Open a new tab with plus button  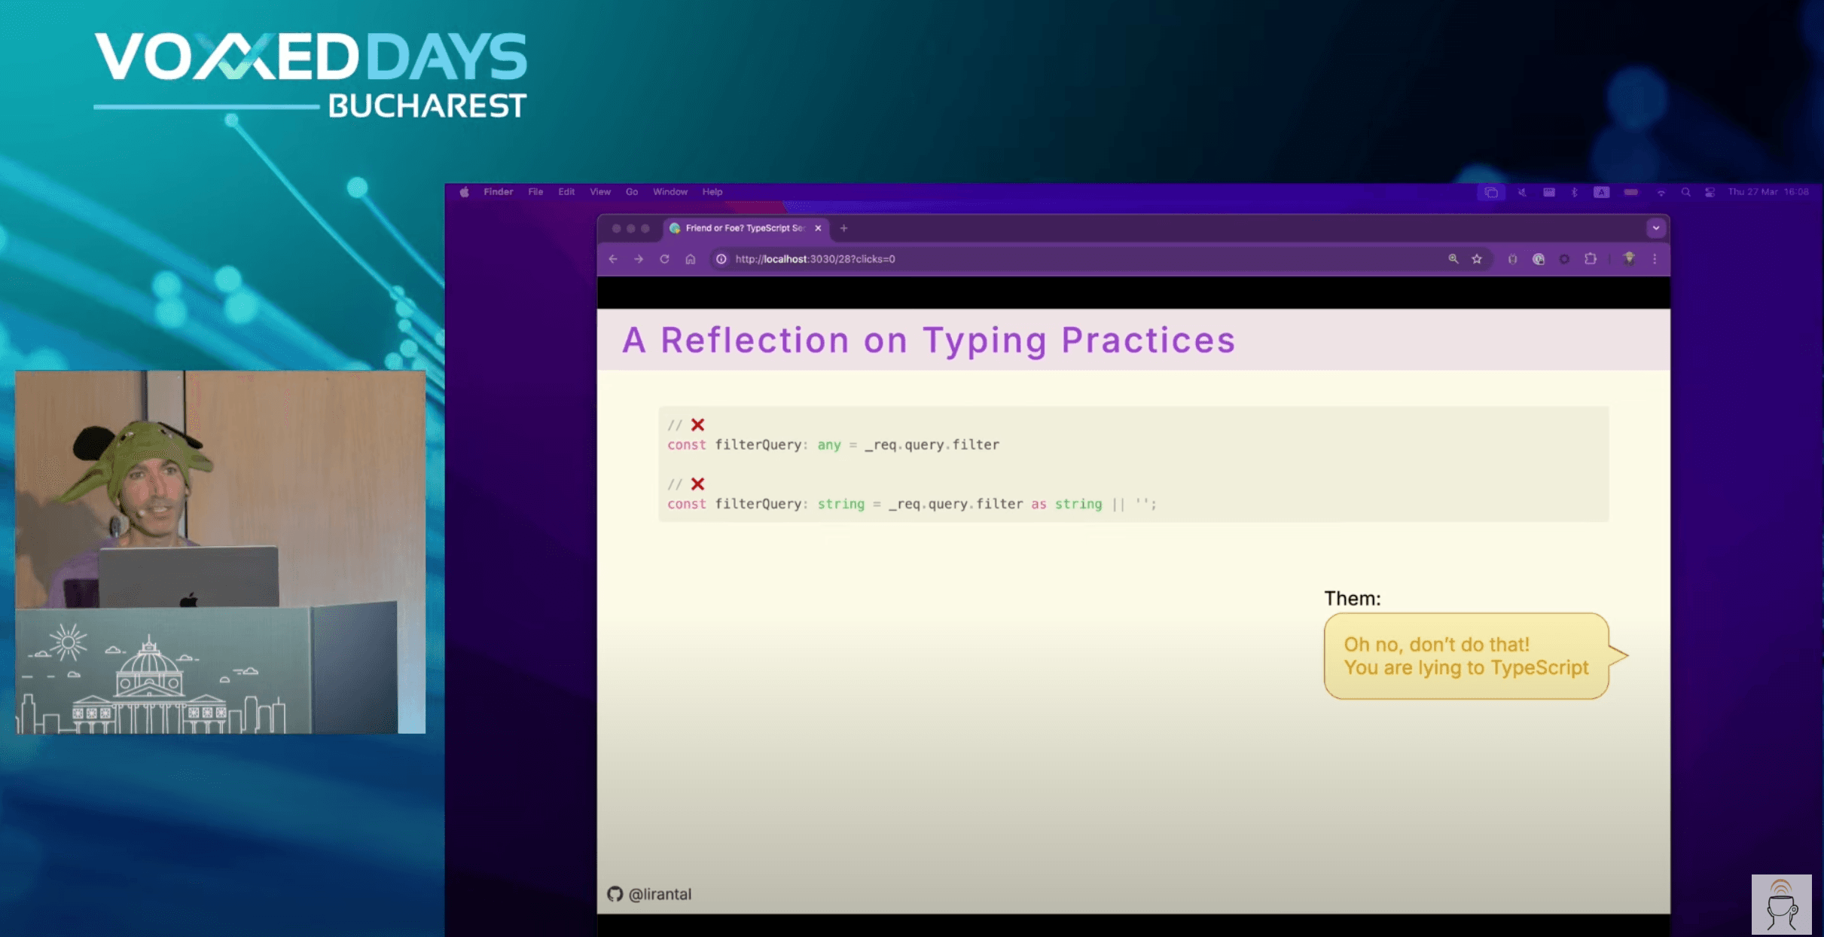pos(843,227)
